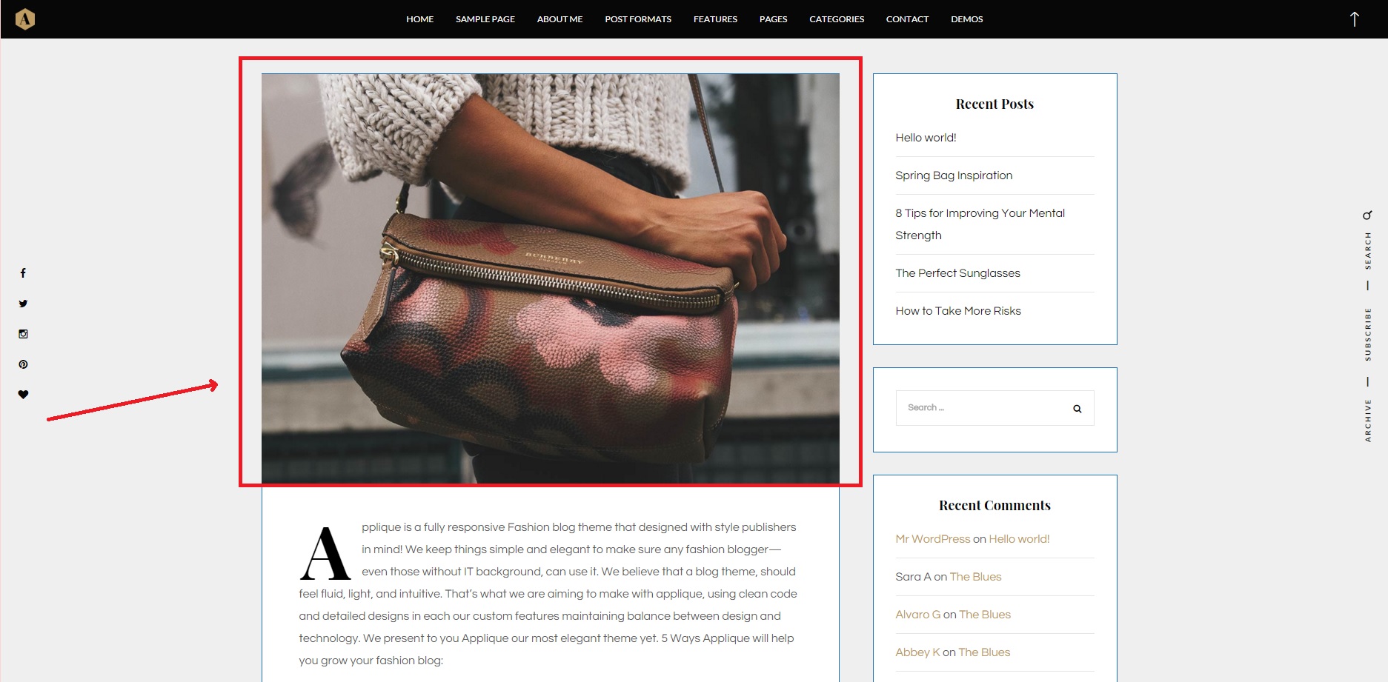The image size is (1388, 682).
Task: Open the Features menu
Action: pos(714,19)
